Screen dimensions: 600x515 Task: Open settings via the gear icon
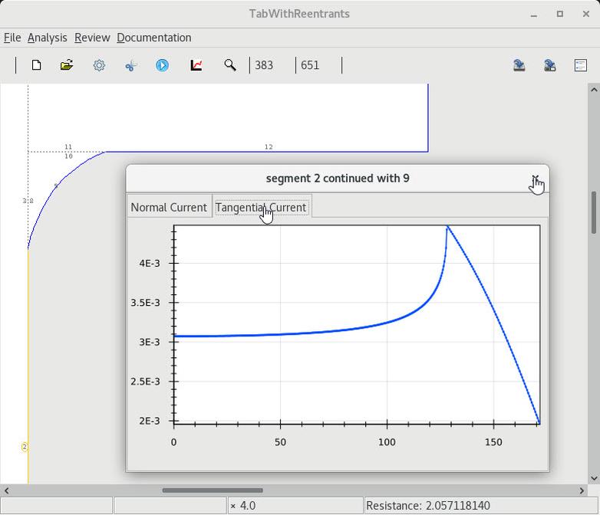tap(99, 65)
